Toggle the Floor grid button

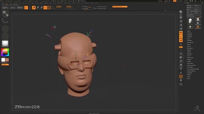pos(181,37)
